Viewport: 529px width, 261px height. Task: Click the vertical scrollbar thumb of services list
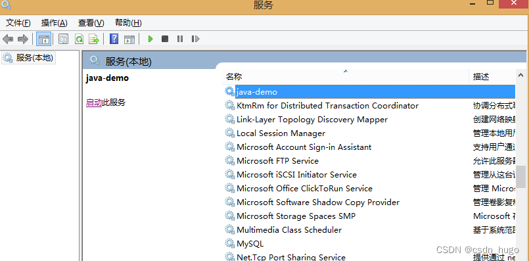point(521,176)
